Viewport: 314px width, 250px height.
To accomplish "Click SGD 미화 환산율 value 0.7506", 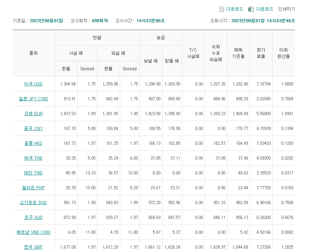I will [287, 202].
